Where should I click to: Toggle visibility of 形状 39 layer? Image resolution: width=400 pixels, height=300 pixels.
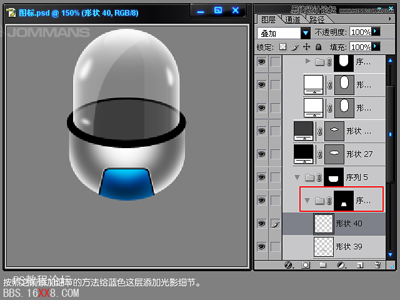(261, 247)
